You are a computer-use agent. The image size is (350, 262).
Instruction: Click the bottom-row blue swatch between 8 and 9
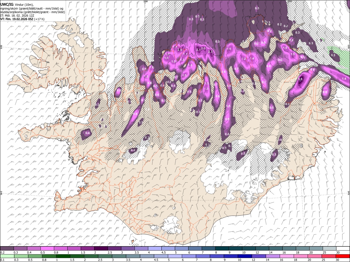click(x=217, y=256)
